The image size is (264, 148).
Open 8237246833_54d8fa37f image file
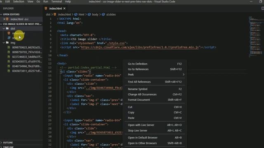(x=27, y=57)
